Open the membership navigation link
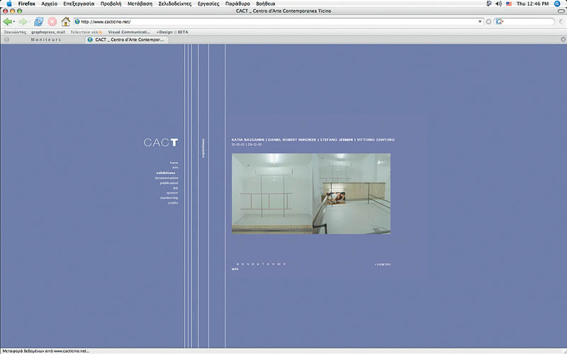The width and height of the screenshot is (567, 354). pyautogui.click(x=169, y=198)
